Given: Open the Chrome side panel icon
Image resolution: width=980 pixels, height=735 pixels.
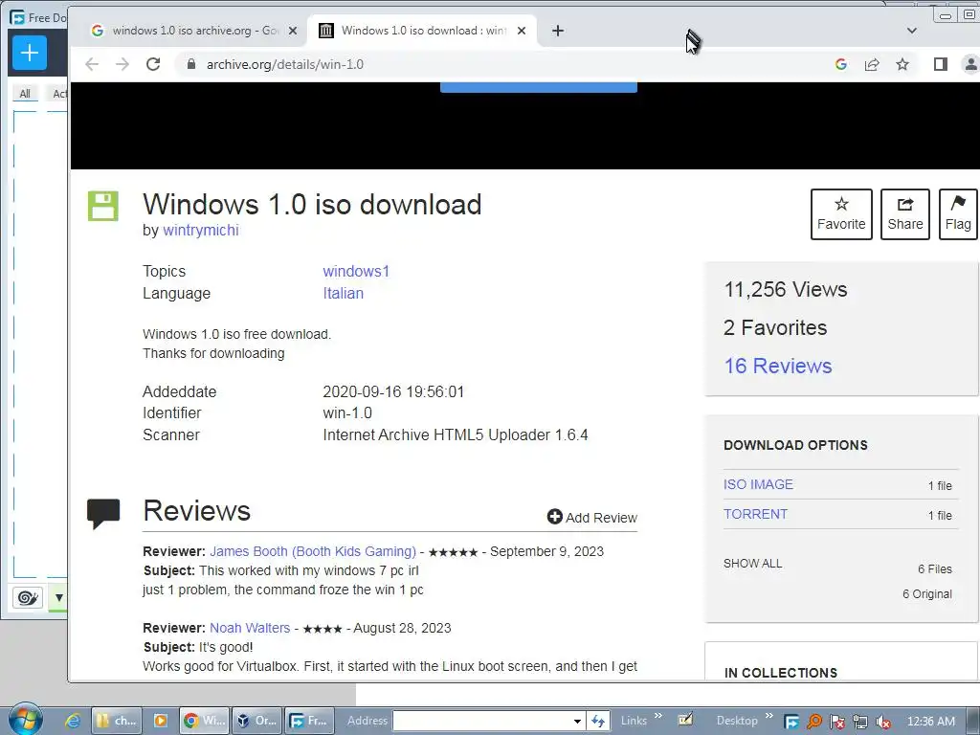Looking at the screenshot, I should coord(940,64).
